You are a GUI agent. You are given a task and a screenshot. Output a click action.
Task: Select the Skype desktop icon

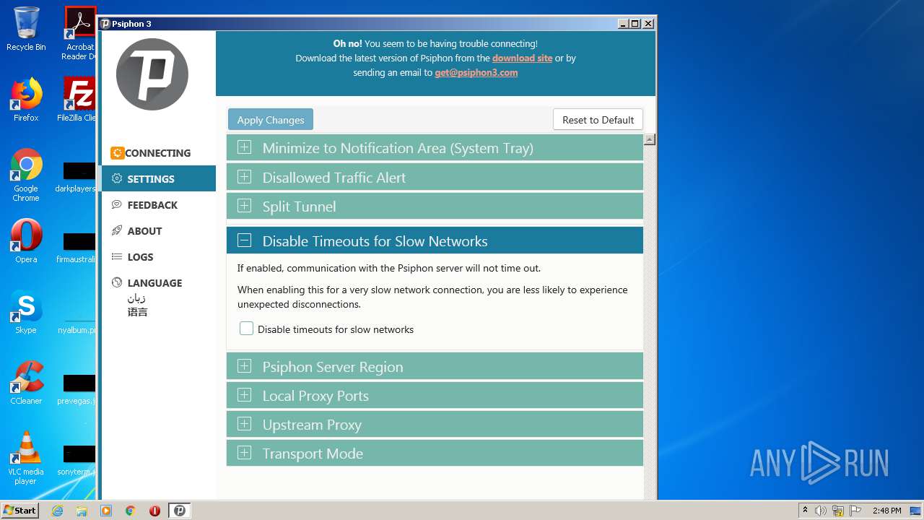26,312
